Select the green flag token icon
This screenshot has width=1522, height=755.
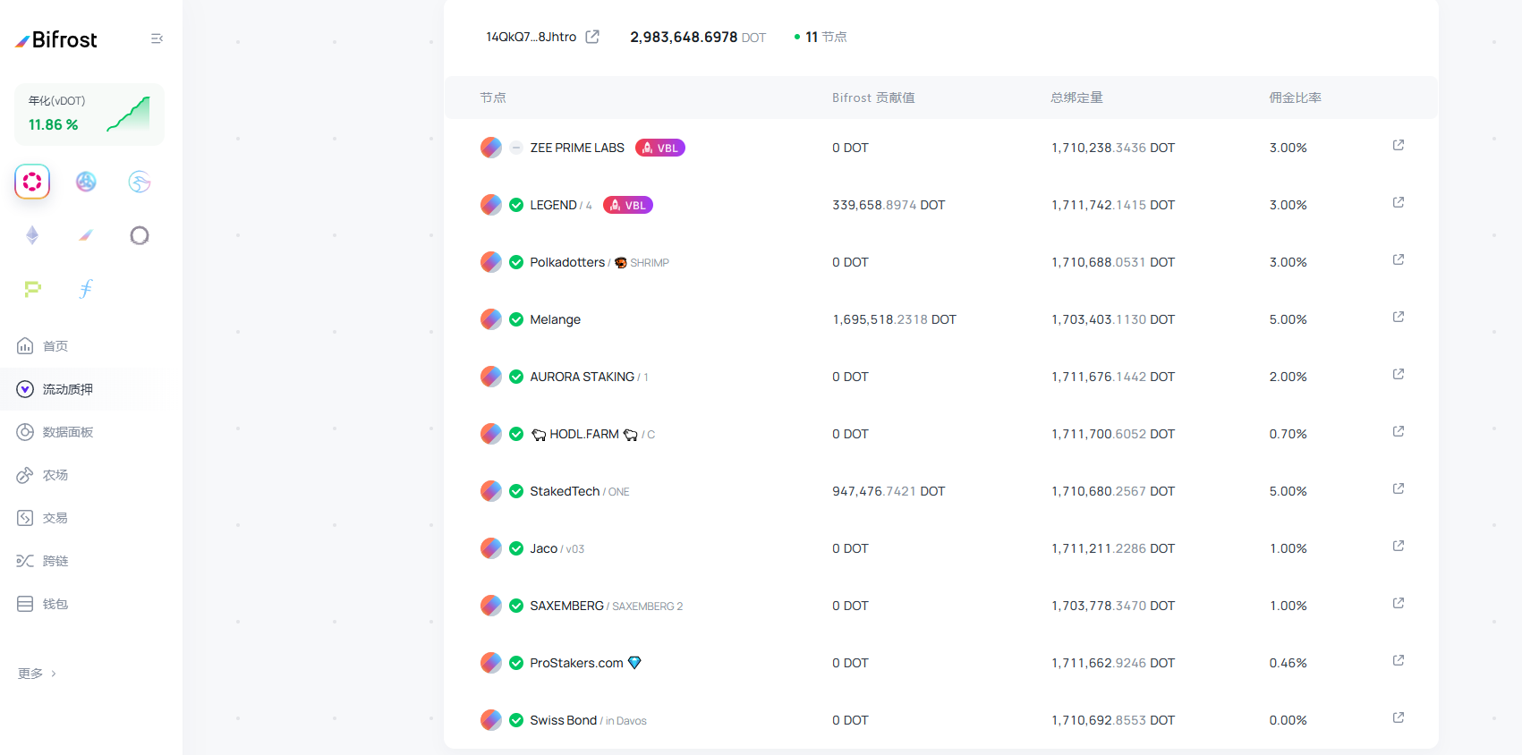(32, 289)
